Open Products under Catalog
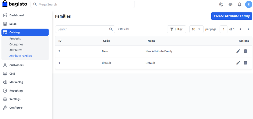This screenshot has height=119, width=253. pyautogui.click(x=15, y=38)
